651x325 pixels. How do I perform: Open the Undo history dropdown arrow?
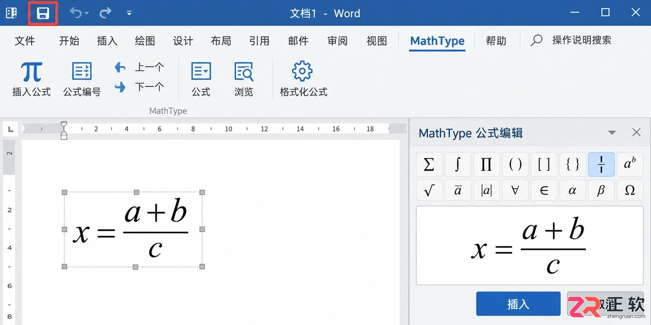(87, 14)
